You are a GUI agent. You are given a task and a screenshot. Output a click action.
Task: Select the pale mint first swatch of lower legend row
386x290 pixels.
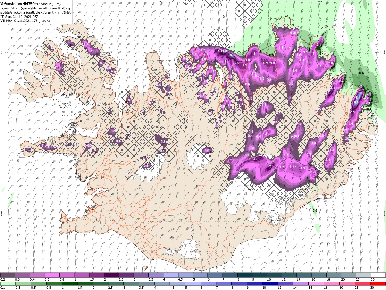[8, 284]
